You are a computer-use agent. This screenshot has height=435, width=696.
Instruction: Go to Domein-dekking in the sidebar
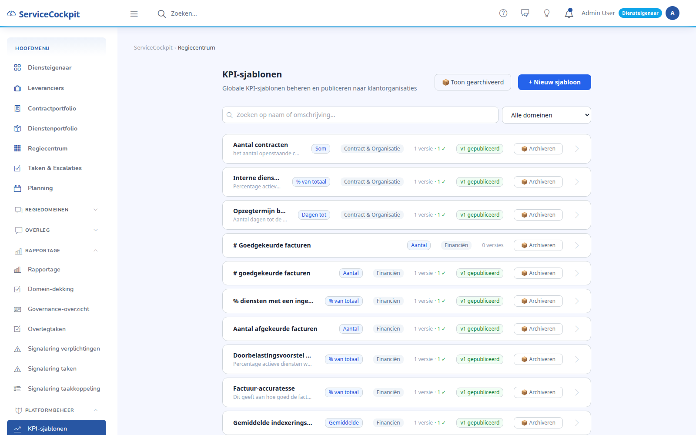[57, 289]
